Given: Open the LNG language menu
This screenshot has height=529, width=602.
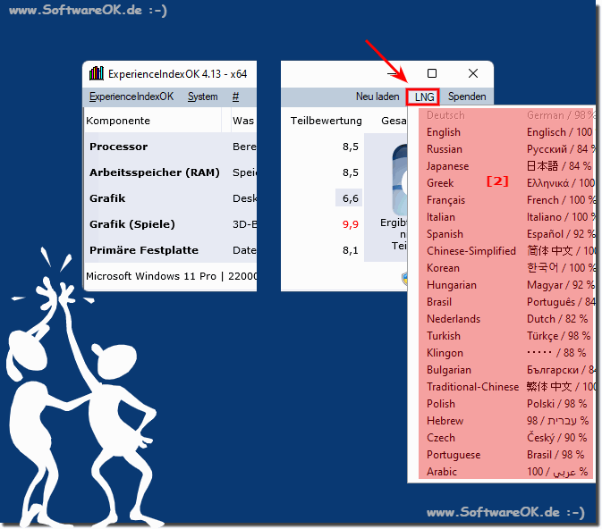Looking at the screenshot, I should [424, 97].
